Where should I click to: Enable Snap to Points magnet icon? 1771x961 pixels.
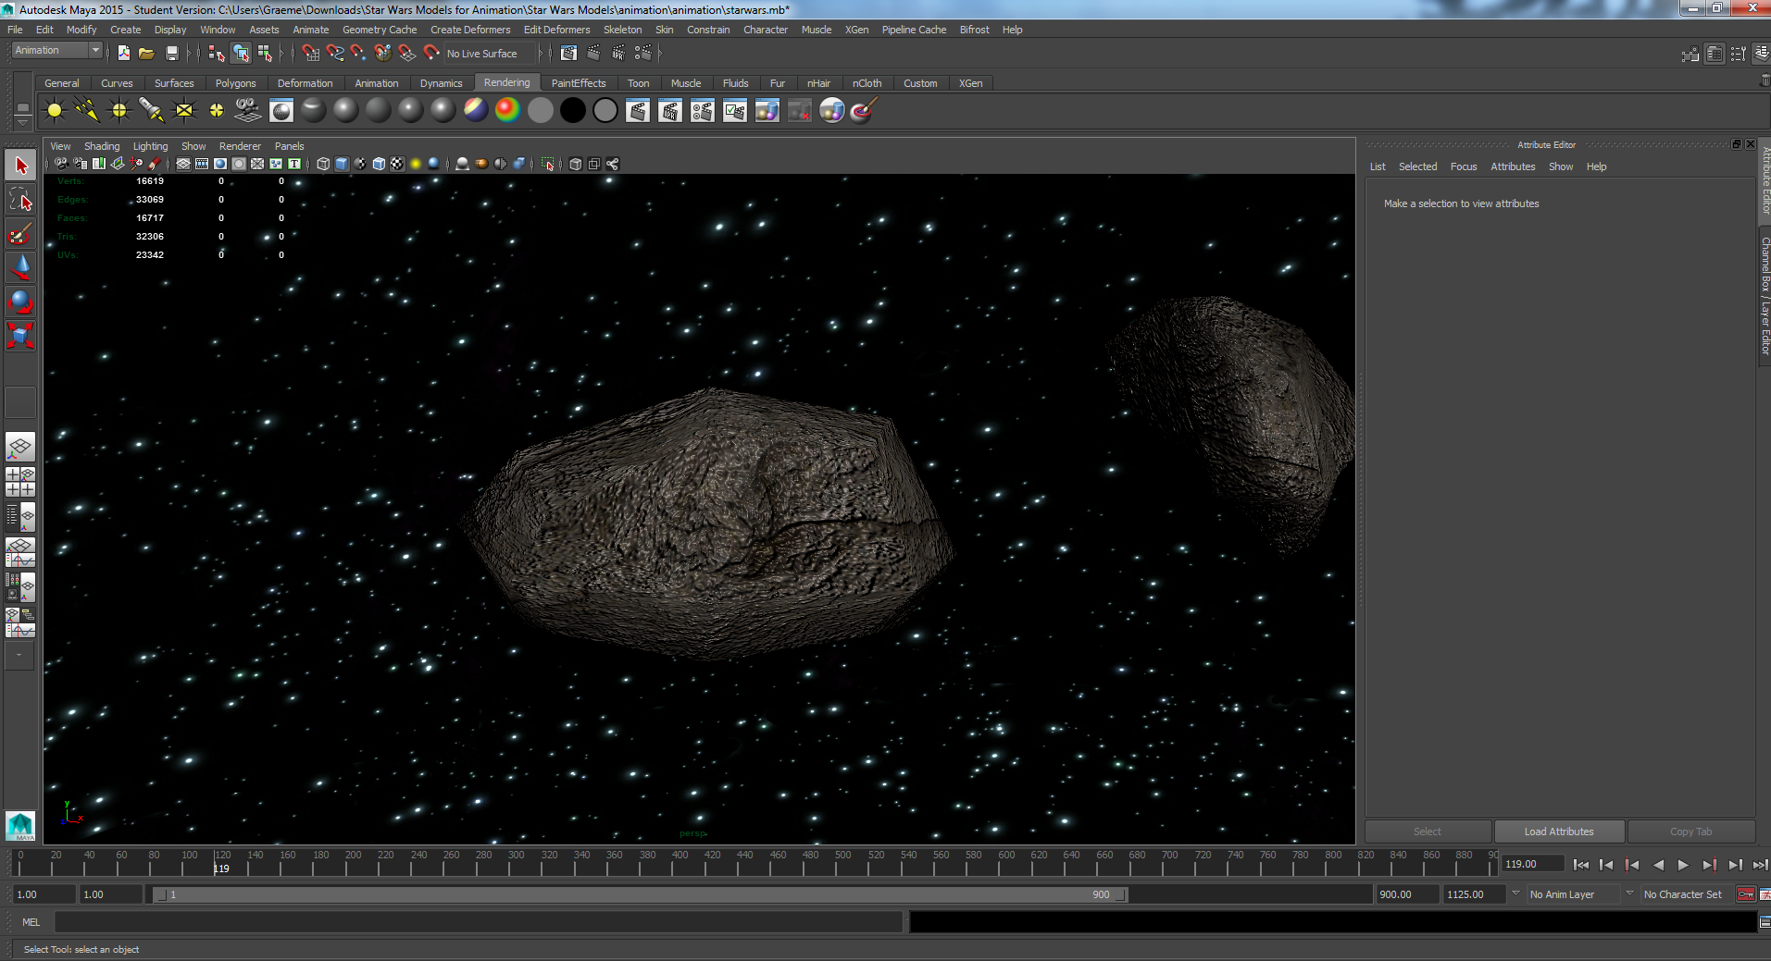(359, 54)
